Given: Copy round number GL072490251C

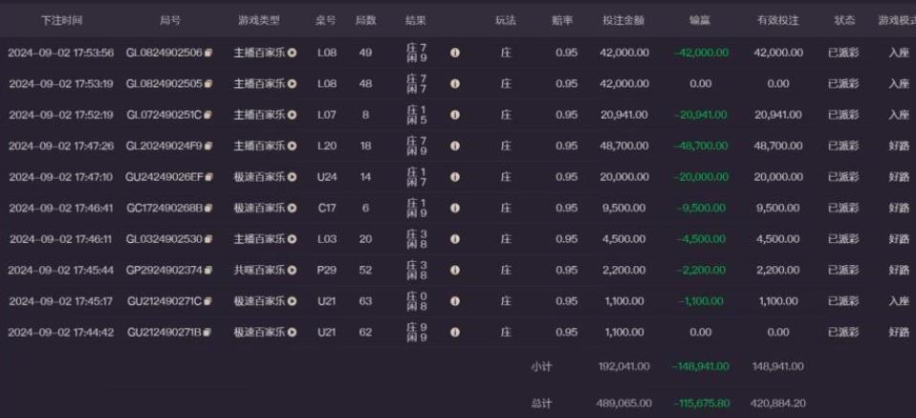Looking at the screenshot, I should [x=208, y=115].
